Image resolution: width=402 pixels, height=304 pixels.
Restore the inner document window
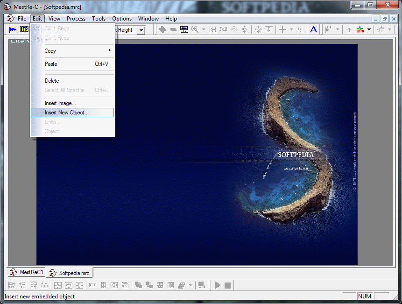coord(384,19)
